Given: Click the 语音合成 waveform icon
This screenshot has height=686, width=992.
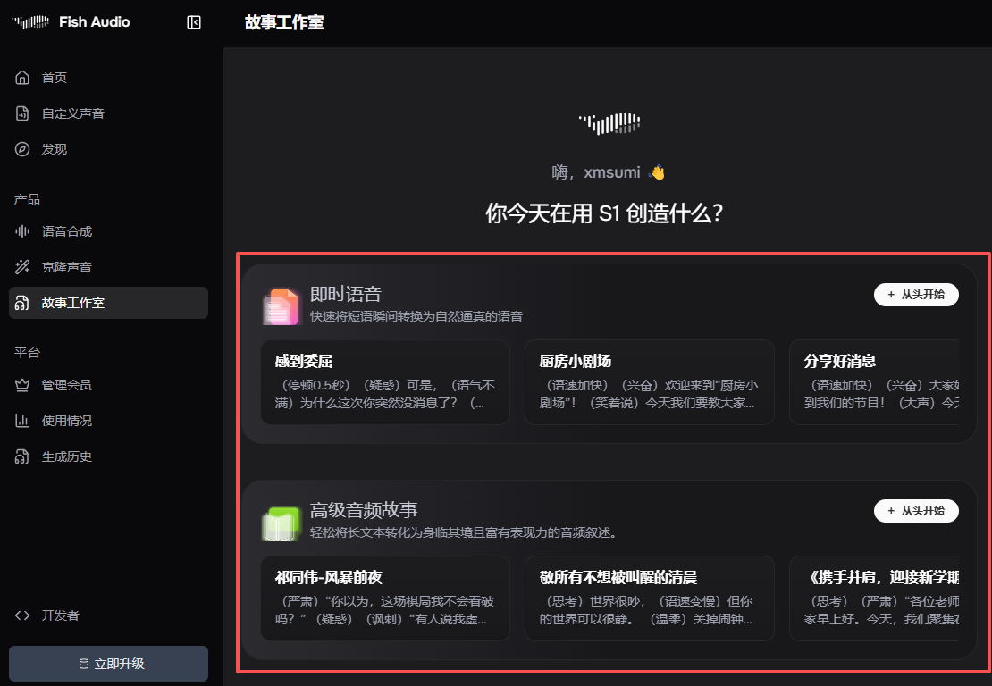Looking at the screenshot, I should point(23,231).
